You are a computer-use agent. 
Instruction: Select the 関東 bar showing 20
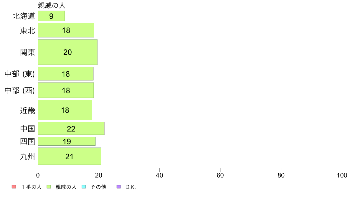point(68,52)
